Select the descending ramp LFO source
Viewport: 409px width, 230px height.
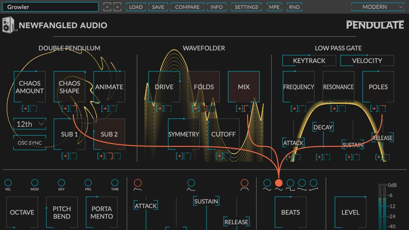302,183
